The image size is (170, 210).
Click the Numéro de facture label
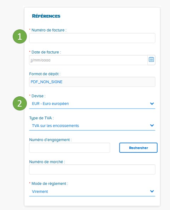point(49,30)
